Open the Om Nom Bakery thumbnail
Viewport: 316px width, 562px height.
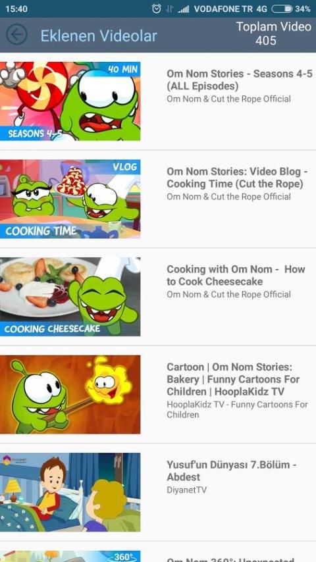70,394
